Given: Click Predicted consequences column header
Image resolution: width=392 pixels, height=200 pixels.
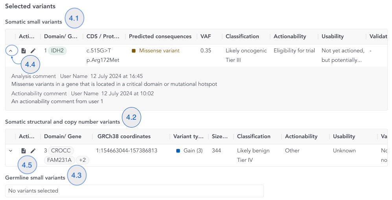Looking at the screenshot, I should coord(160,37).
